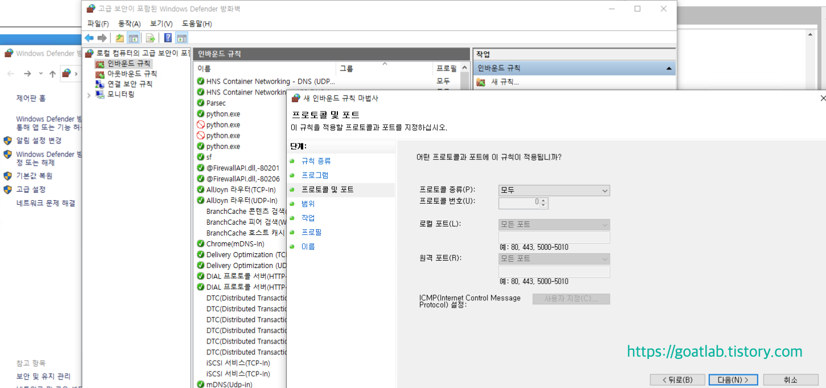The height and width of the screenshot is (388, 826).
Task: Open the 보기(V) menu
Action: (161, 23)
